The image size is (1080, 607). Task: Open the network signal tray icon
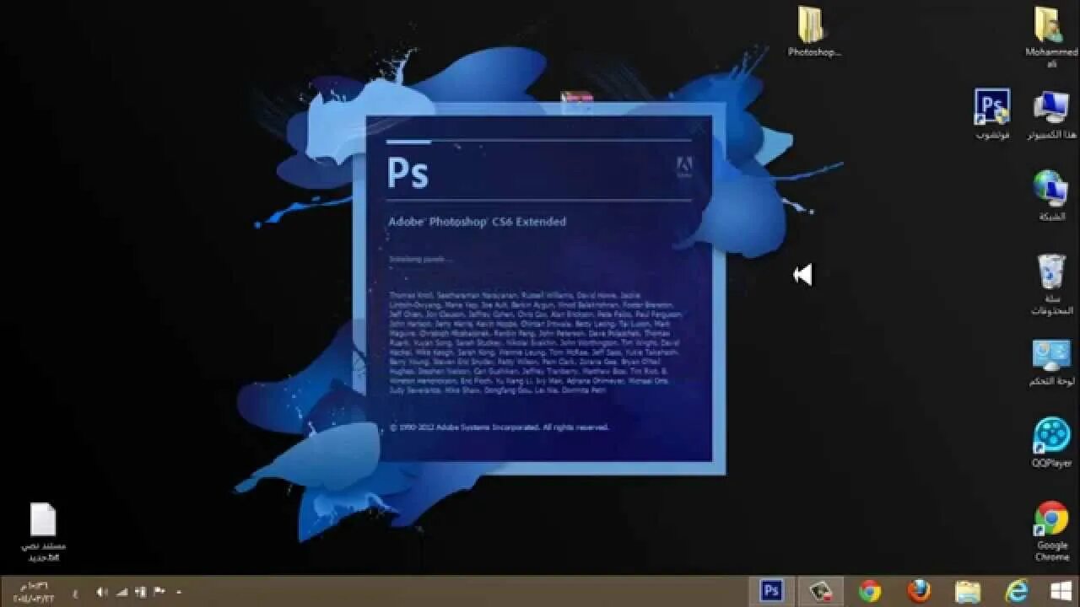tap(121, 592)
